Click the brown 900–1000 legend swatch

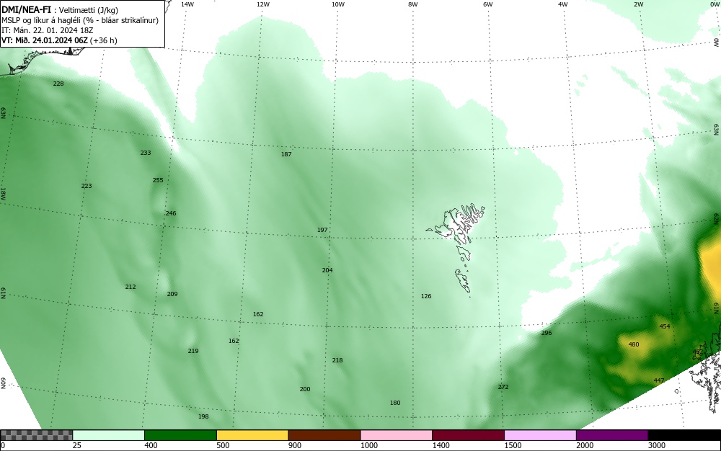pos(324,435)
